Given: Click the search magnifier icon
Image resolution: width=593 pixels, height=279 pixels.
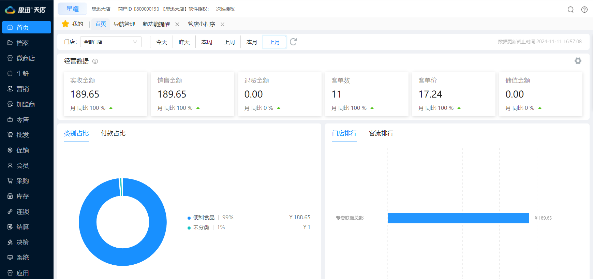Looking at the screenshot, I should pyautogui.click(x=570, y=10).
